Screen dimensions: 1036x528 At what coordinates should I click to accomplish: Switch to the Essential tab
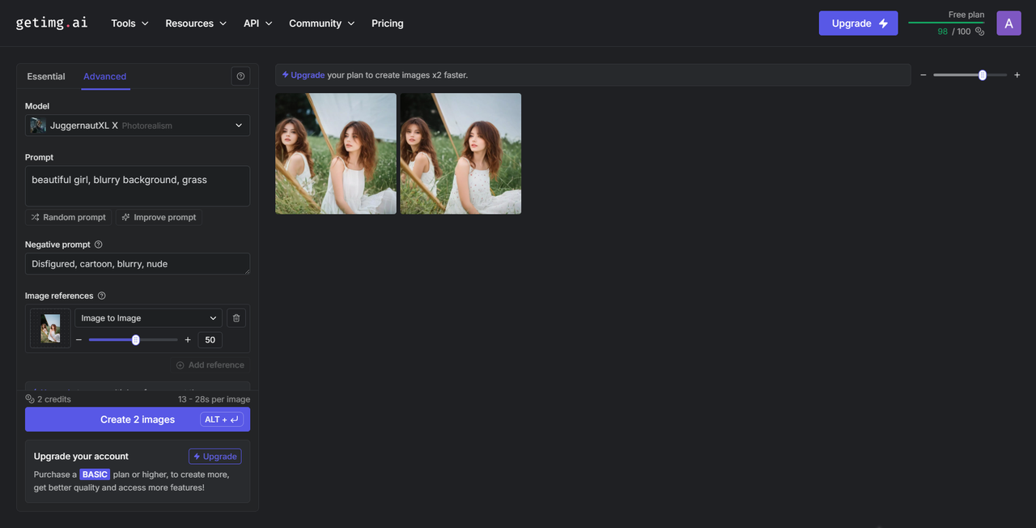tap(46, 76)
